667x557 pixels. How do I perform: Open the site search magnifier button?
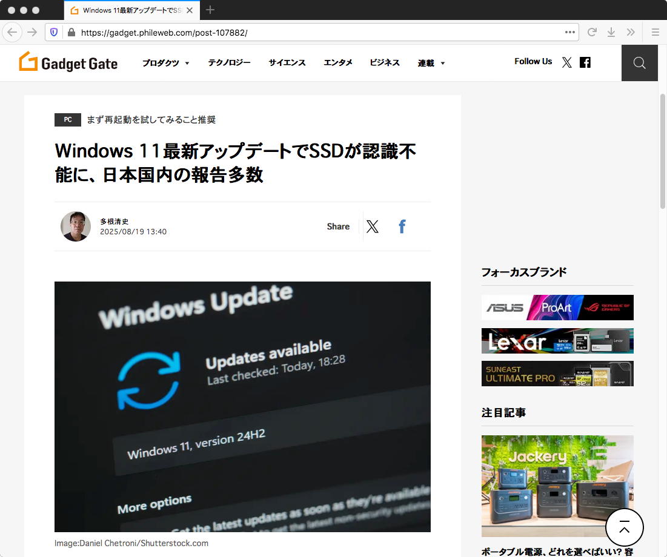[639, 63]
